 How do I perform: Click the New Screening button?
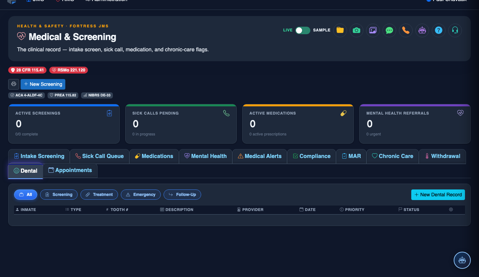pyautogui.click(x=43, y=84)
